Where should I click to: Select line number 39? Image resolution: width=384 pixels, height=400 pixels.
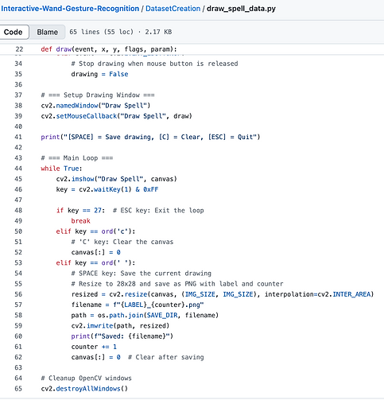18,116
